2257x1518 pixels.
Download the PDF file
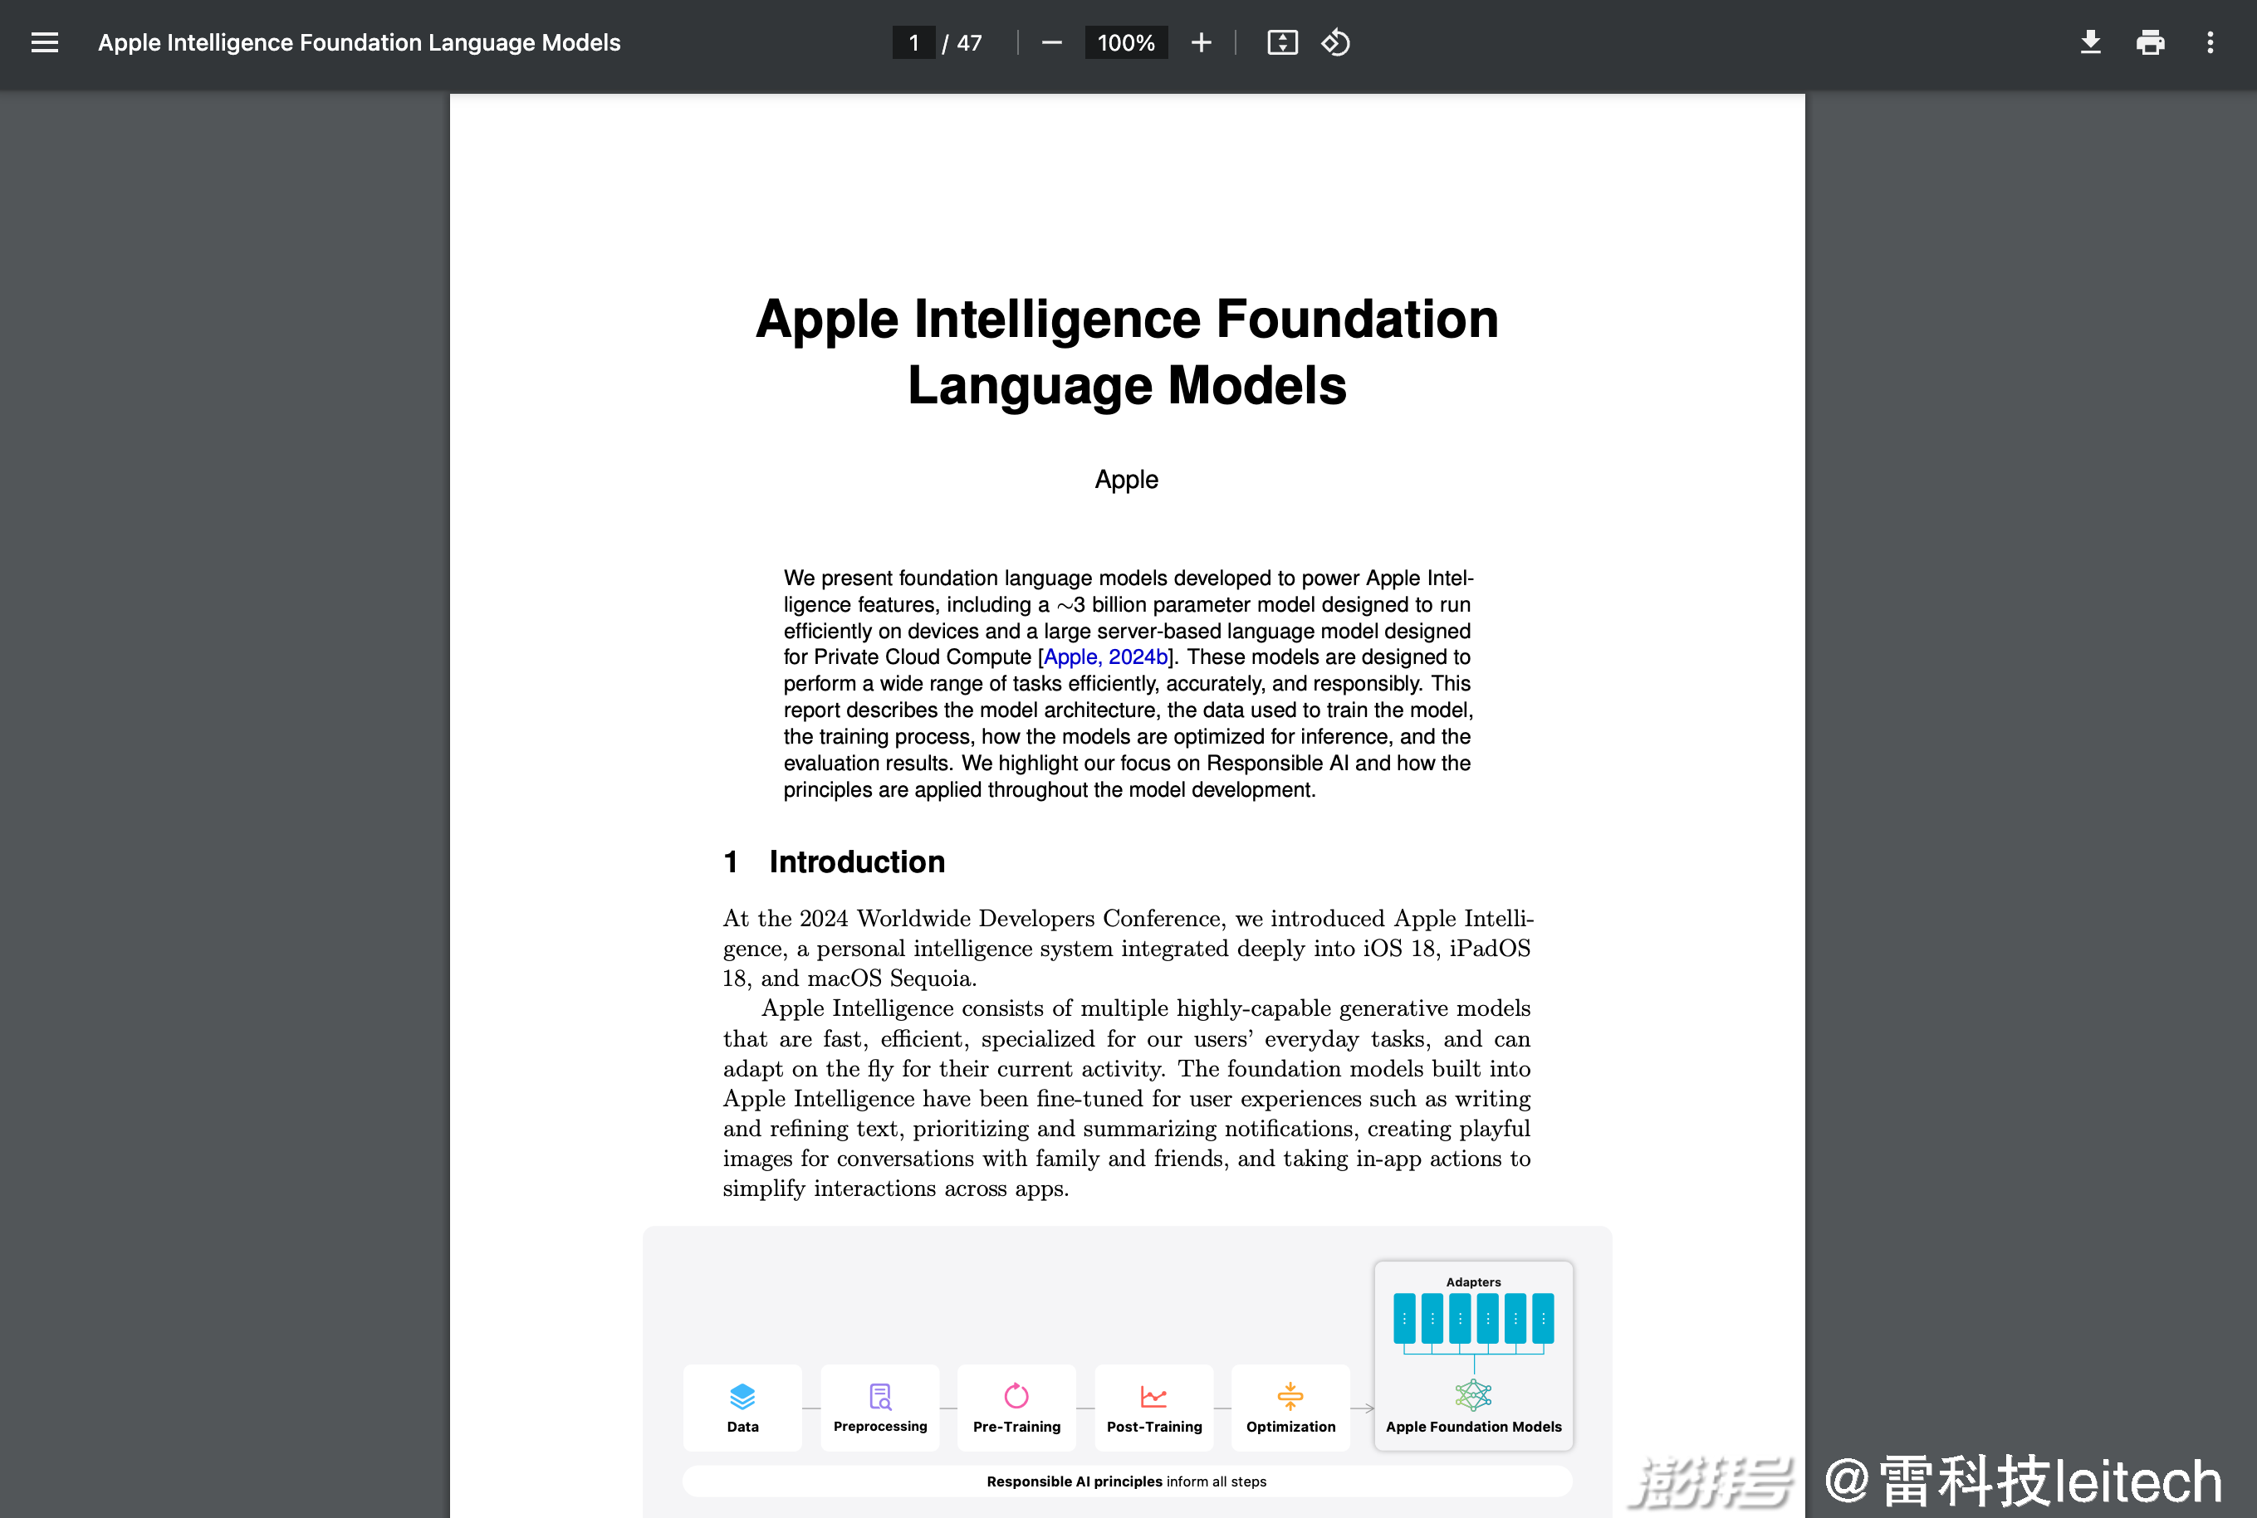tap(2090, 42)
